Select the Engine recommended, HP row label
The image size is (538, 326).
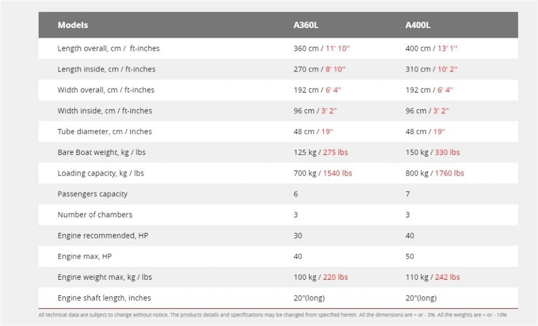click(x=103, y=235)
